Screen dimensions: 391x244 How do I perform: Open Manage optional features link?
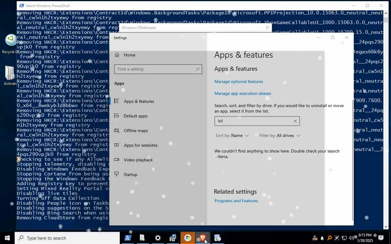(239, 81)
